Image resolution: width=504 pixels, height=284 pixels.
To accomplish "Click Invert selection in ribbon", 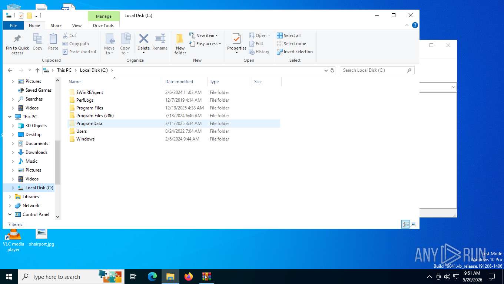I will 295,52.
